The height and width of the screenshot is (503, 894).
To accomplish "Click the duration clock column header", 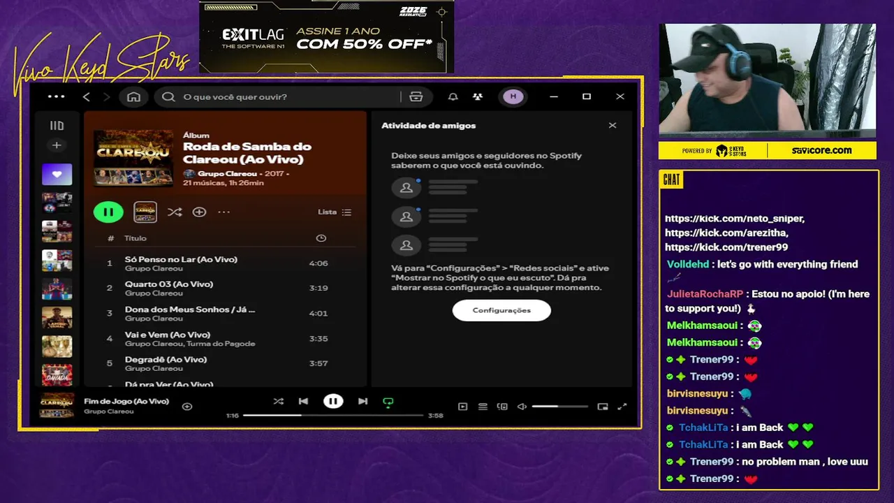I will [x=321, y=238].
